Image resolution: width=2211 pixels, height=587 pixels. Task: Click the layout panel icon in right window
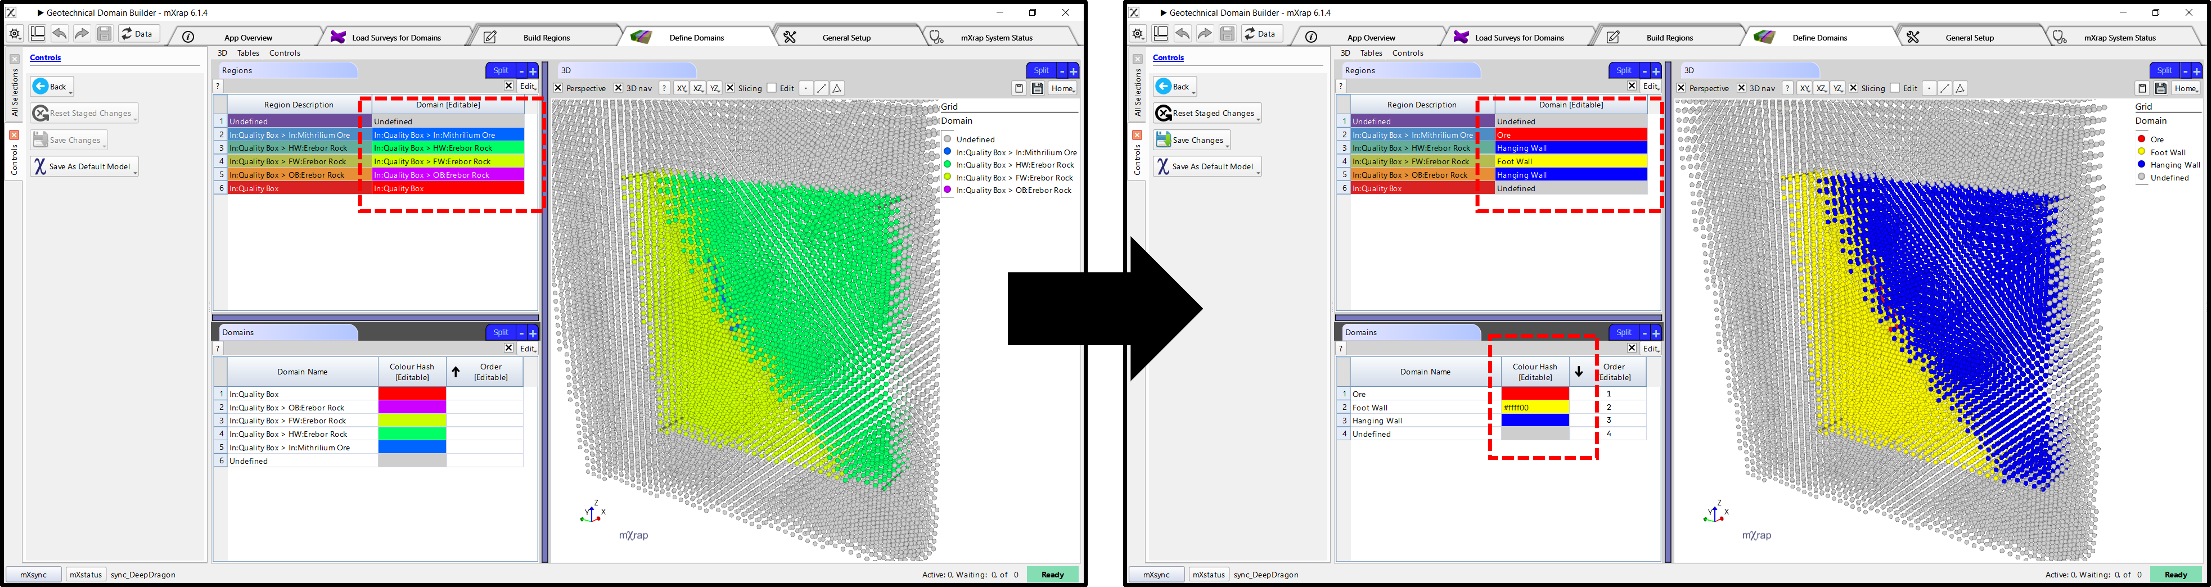click(1160, 34)
